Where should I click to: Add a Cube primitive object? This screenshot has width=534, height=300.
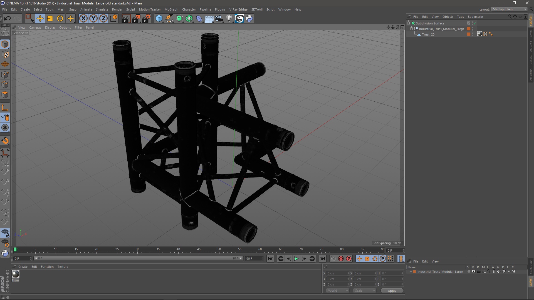[x=159, y=19]
